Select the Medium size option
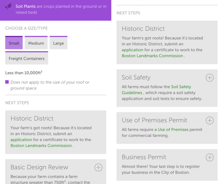 point(36,43)
